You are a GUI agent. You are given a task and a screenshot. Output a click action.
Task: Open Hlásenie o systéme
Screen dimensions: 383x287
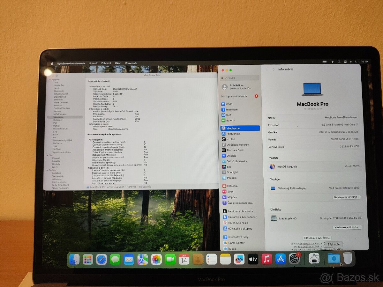(x=317, y=238)
